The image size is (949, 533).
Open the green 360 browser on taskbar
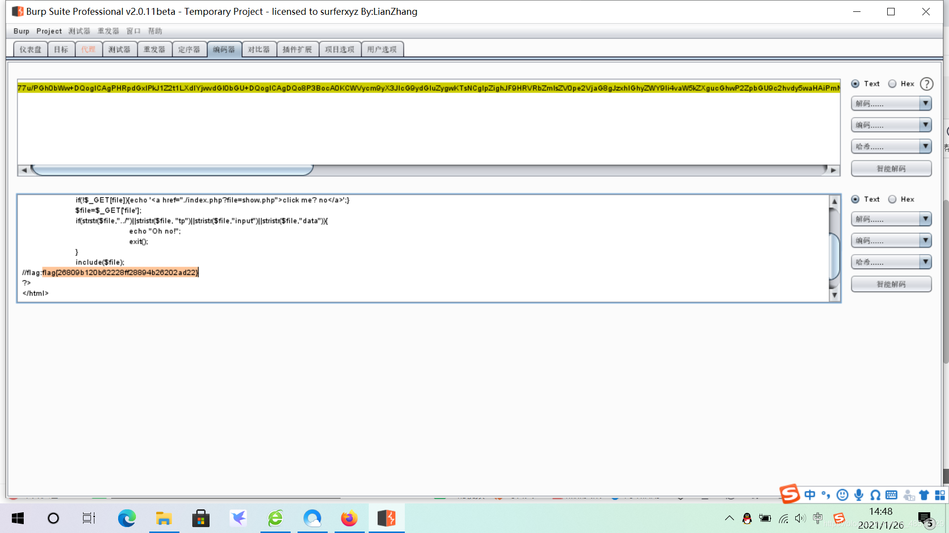pyautogui.click(x=275, y=518)
